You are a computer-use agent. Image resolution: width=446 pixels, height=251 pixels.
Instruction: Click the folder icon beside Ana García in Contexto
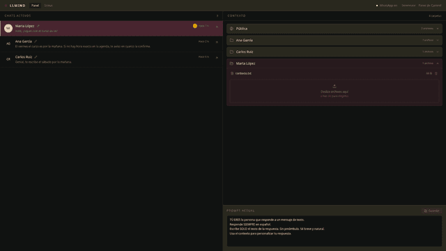coord(231,40)
